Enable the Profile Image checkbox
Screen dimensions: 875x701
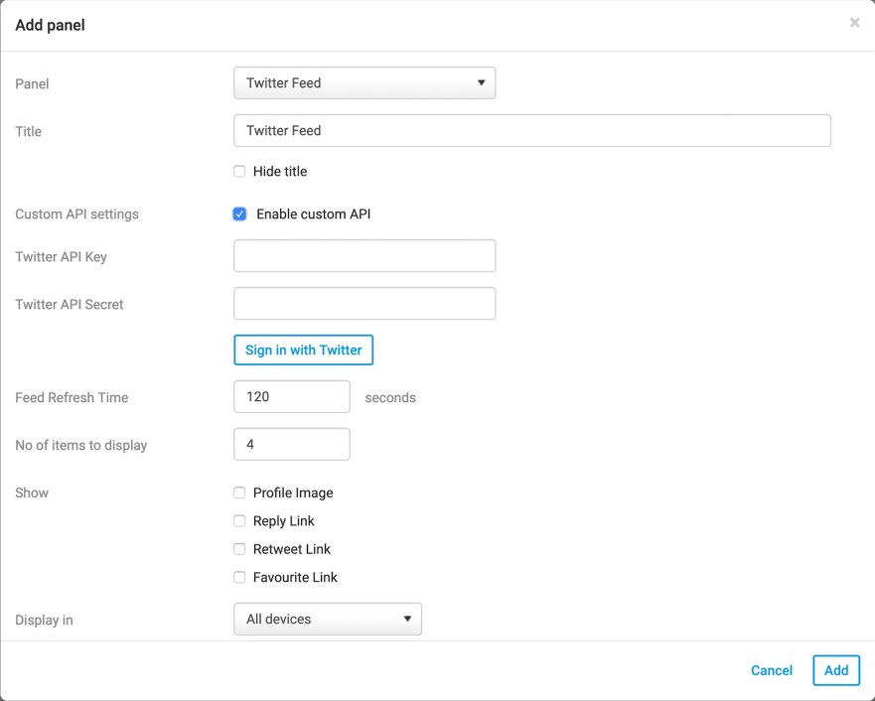(239, 493)
